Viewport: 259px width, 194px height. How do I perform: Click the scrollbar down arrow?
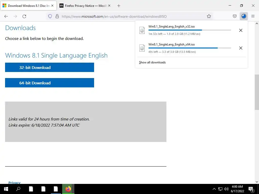pos(257,182)
